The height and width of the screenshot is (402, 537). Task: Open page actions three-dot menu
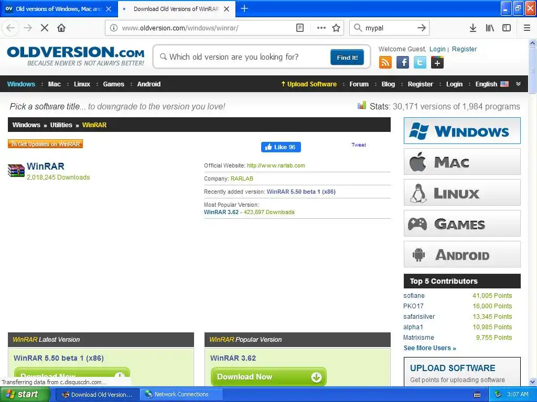(321, 28)
